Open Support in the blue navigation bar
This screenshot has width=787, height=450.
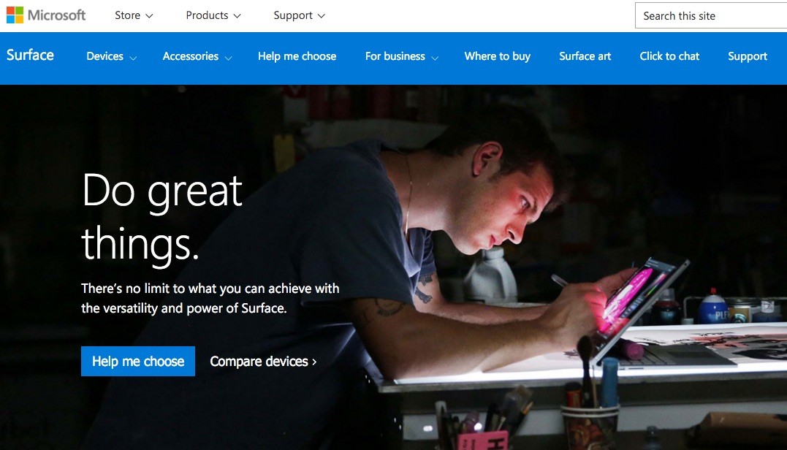point(748,56)
